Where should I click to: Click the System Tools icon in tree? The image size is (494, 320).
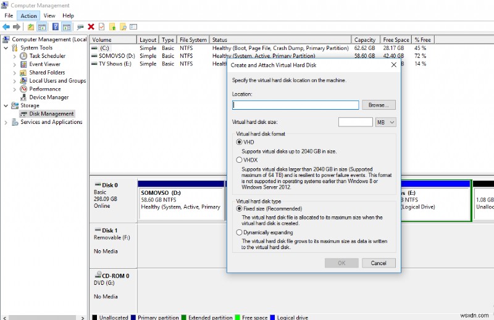(x=15, y=48)
